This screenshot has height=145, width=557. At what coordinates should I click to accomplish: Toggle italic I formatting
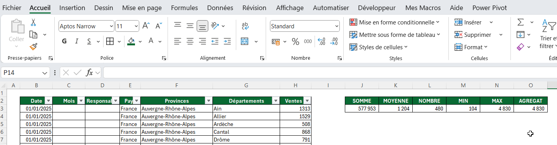point(76,41)
